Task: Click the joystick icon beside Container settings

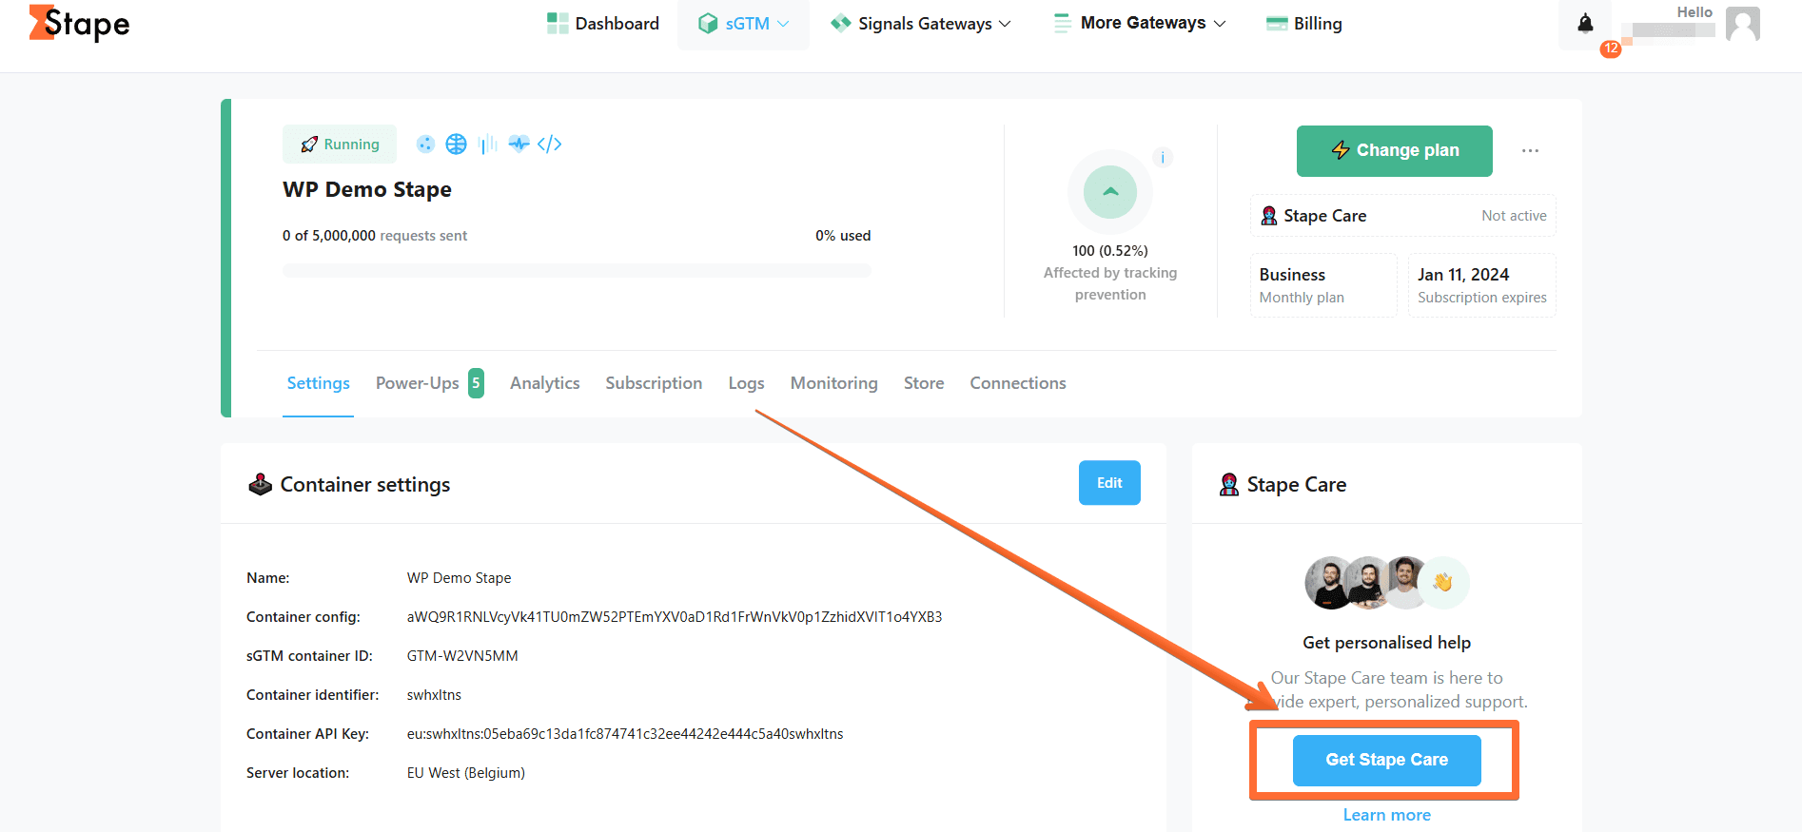Action: click(x=260, y=485)
